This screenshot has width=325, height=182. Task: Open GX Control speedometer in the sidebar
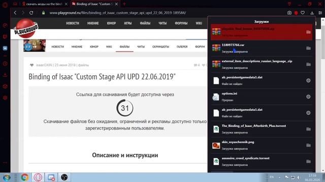click(x=5, y=25)
